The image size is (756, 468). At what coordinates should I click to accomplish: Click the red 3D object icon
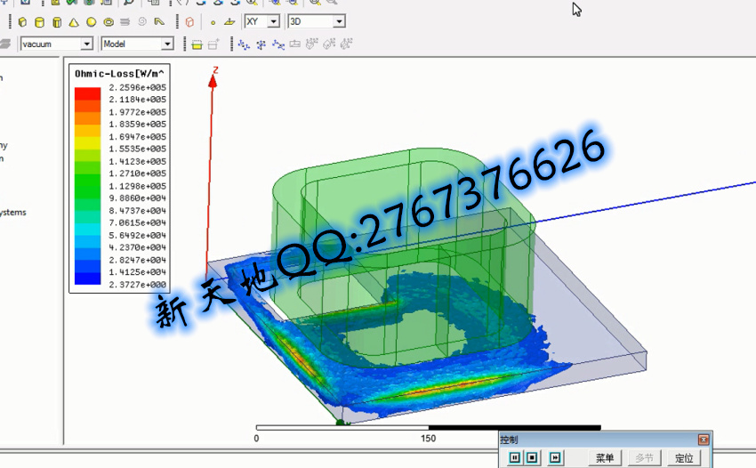(189, 21)
